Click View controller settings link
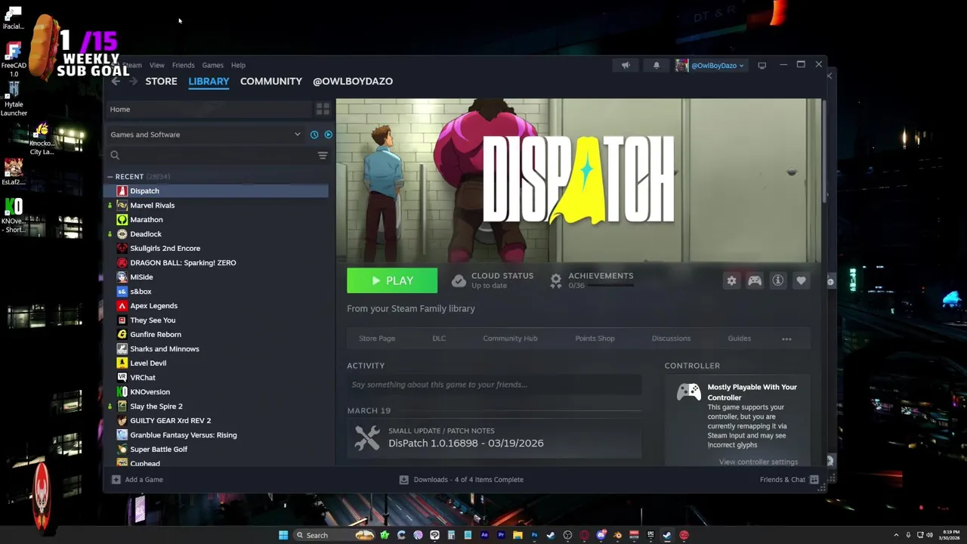967x544 pixels. tap(758, 462)
